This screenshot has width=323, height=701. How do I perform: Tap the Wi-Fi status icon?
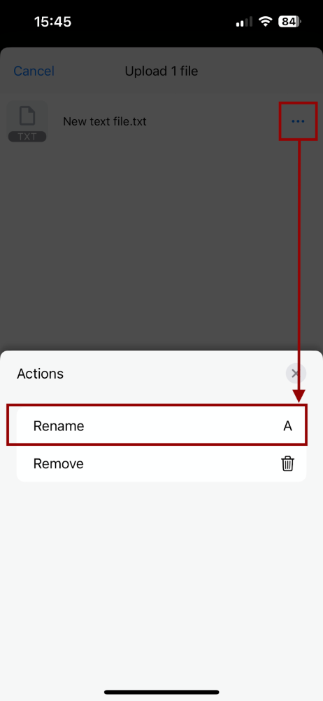pos(266,22)
